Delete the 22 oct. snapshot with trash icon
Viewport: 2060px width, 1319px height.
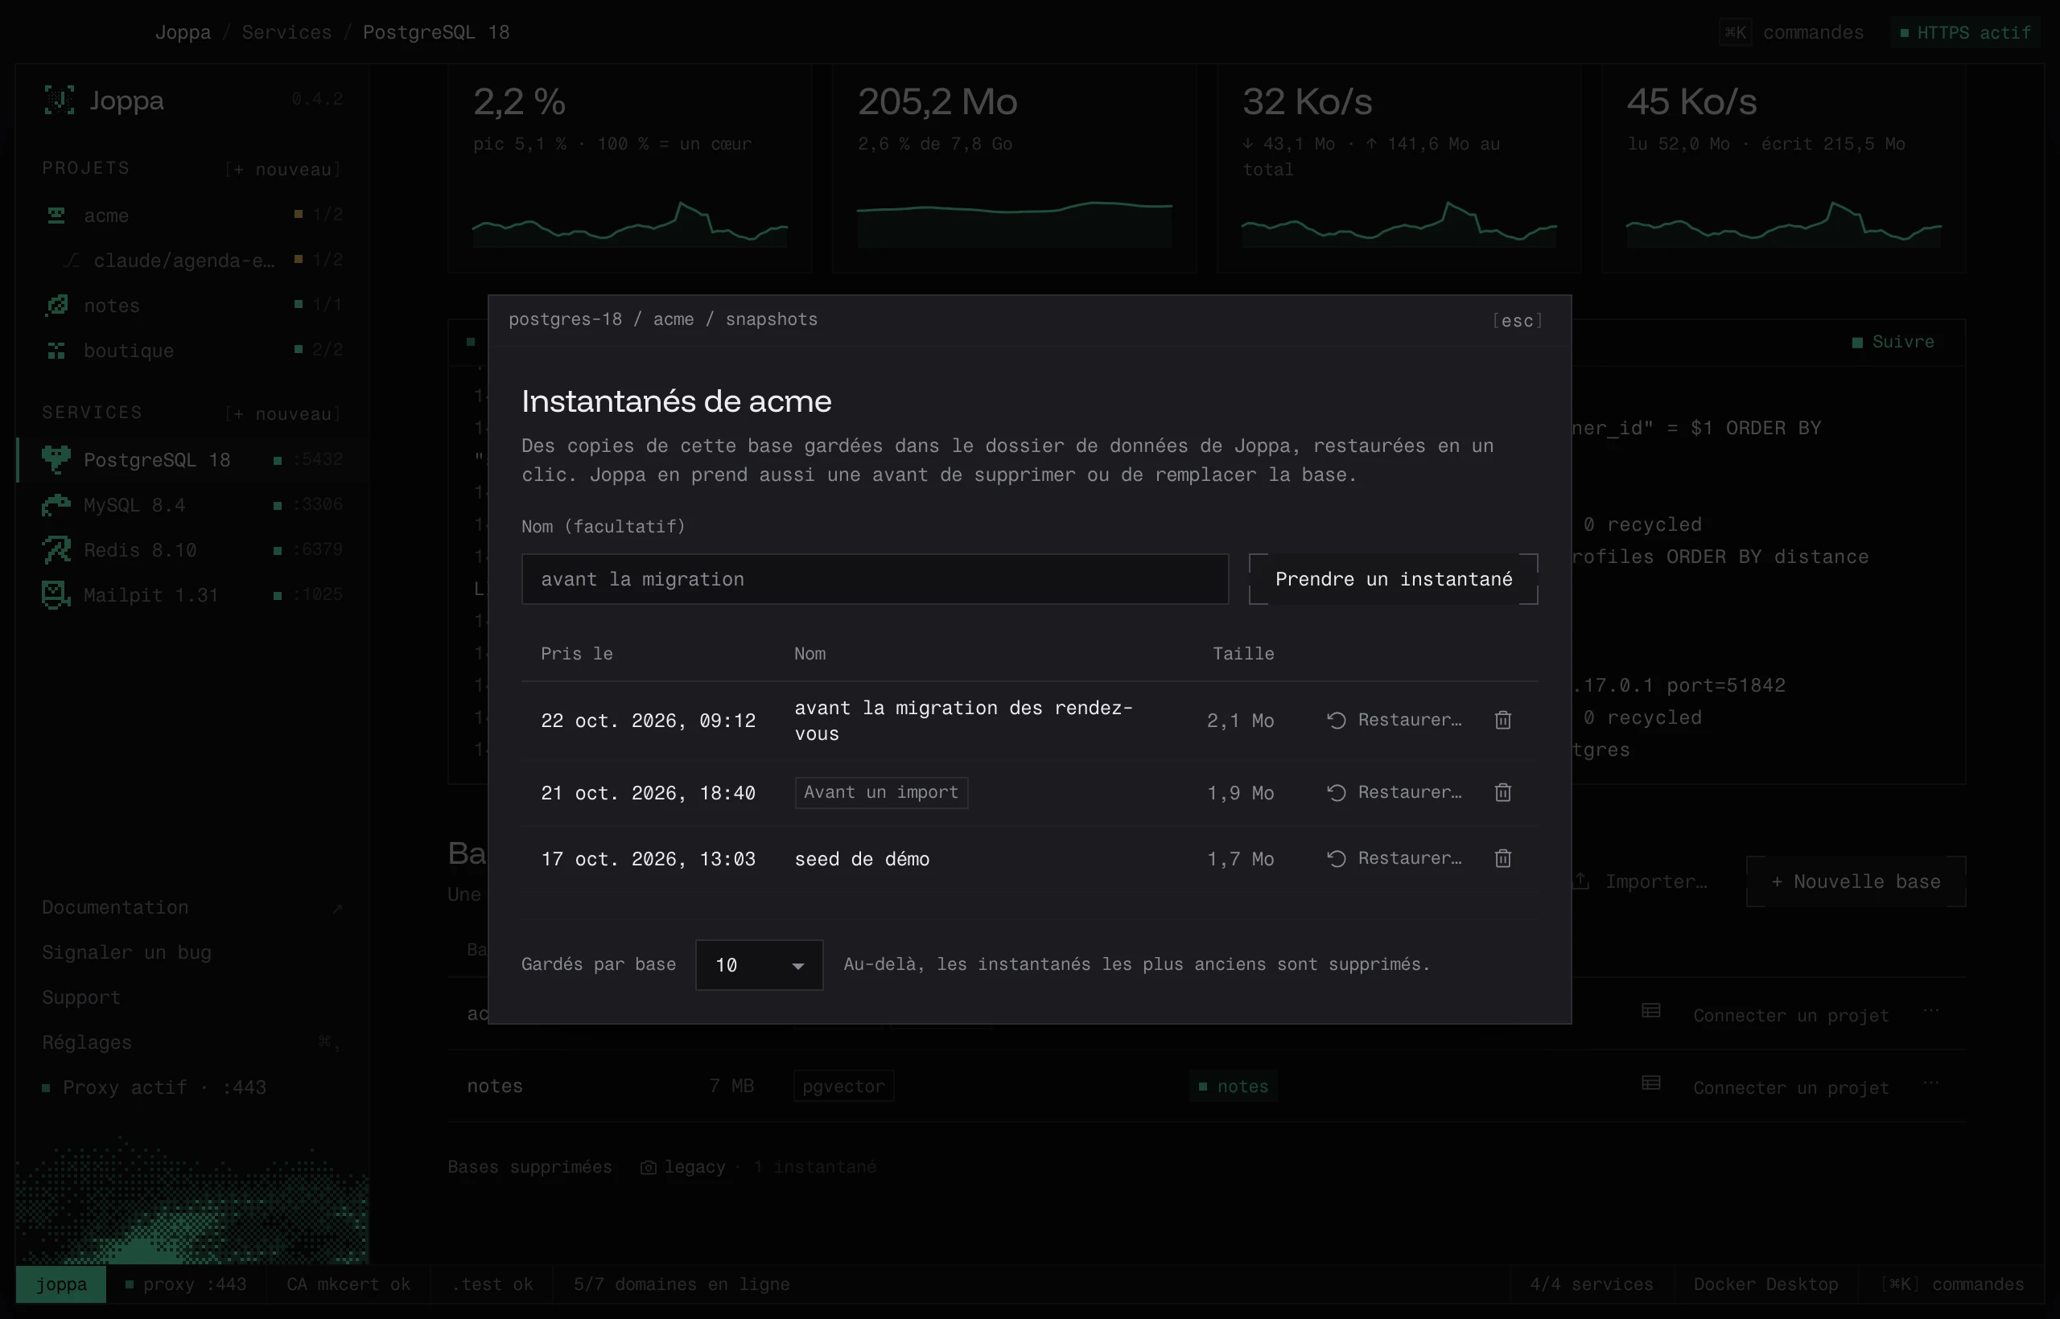click(x=1502, y=721)
